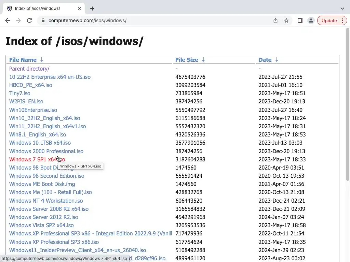The height and width of the screenshot is (262, 350).
Task: Open the HBCD_PE_x64.iso link
Action: pos(30,85)
